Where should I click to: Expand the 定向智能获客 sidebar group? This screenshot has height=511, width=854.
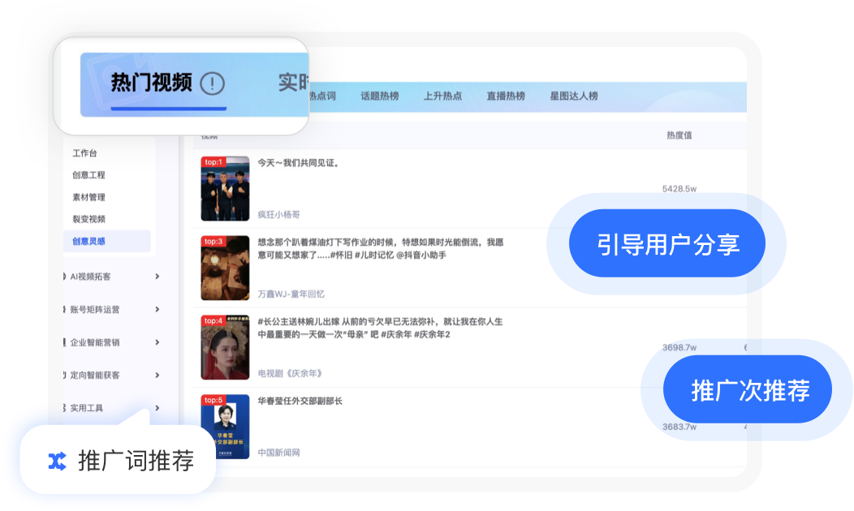(x=157, y=376)
